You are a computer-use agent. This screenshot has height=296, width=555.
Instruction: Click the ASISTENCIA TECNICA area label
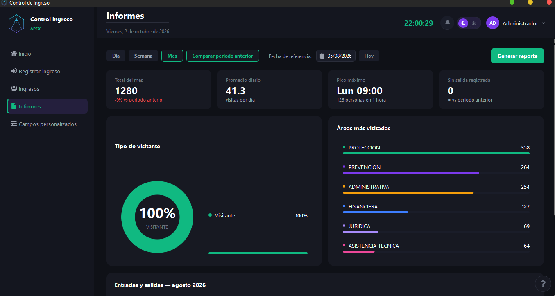click(374, 246)
